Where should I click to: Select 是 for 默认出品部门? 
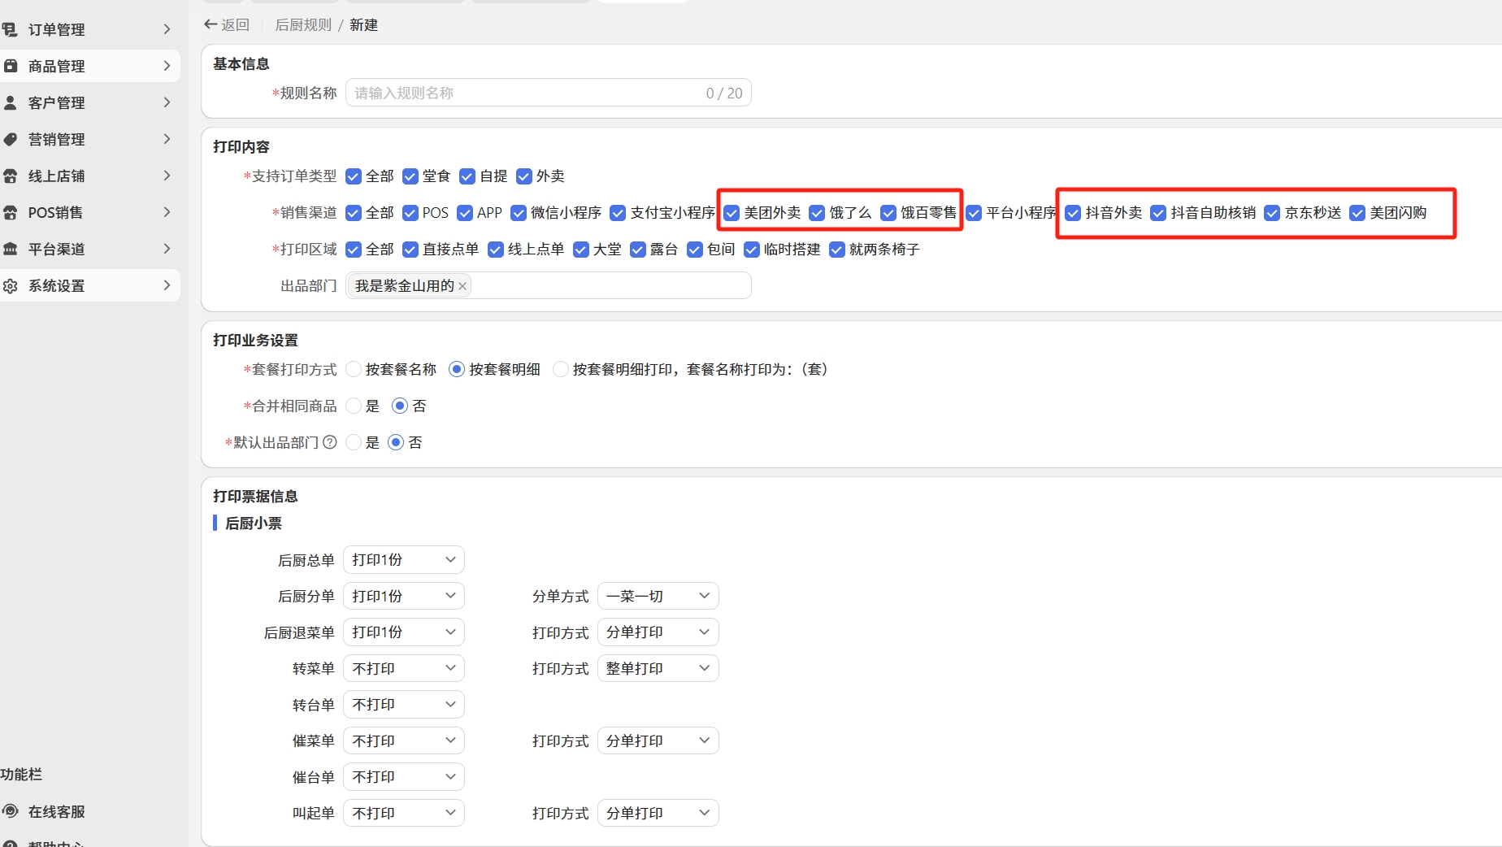[354, 442]
